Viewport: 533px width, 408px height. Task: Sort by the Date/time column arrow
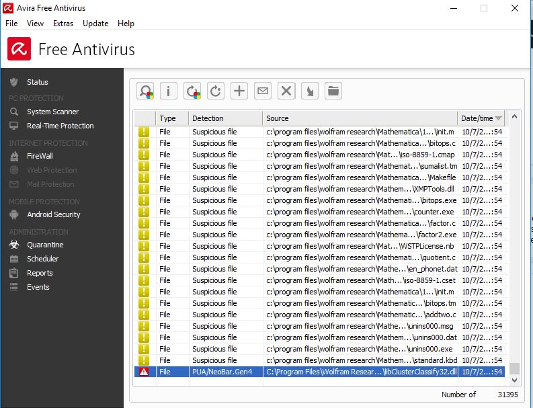point(498,118)
